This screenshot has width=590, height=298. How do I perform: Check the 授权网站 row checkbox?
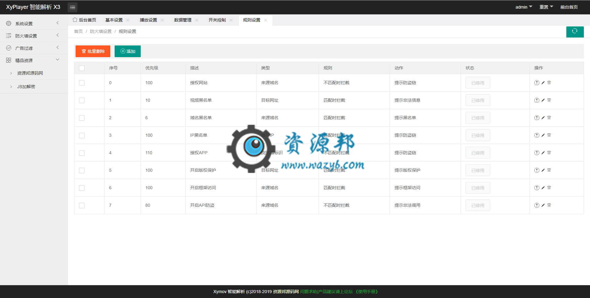pos(82,83)
